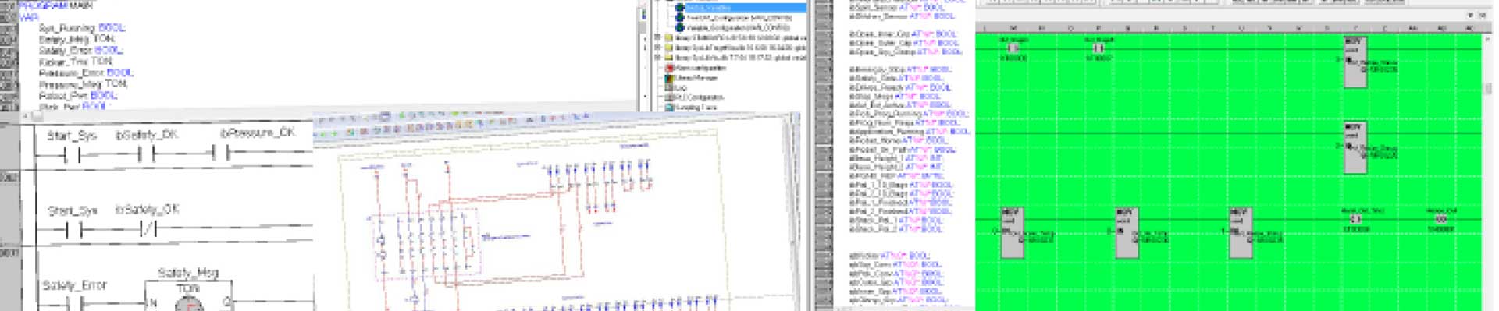Select second MOV block in green ladder's right column
The width and height of the screenshot is (1499, 311).
point(1355,147)
